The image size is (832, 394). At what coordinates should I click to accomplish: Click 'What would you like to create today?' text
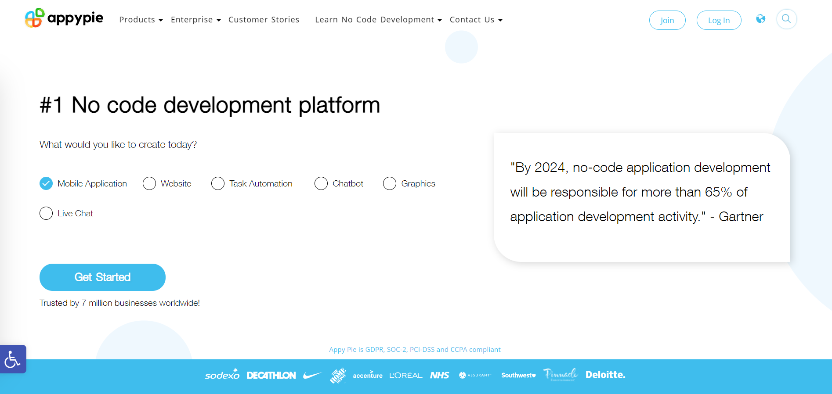[x=118, y=145]
